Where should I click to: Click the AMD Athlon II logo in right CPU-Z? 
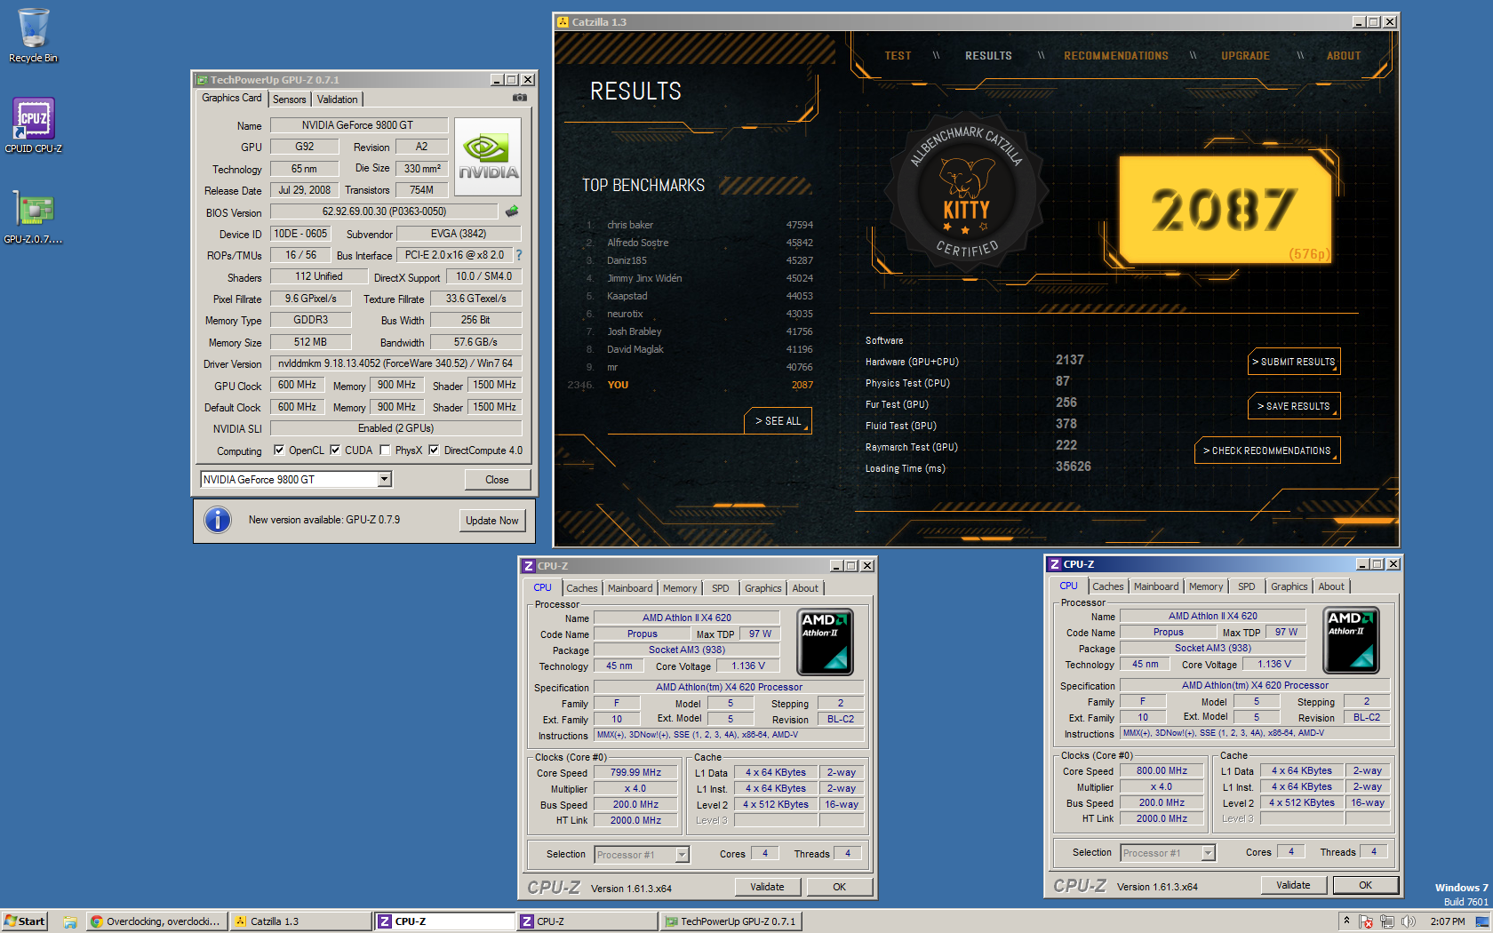pos(1352,641)
